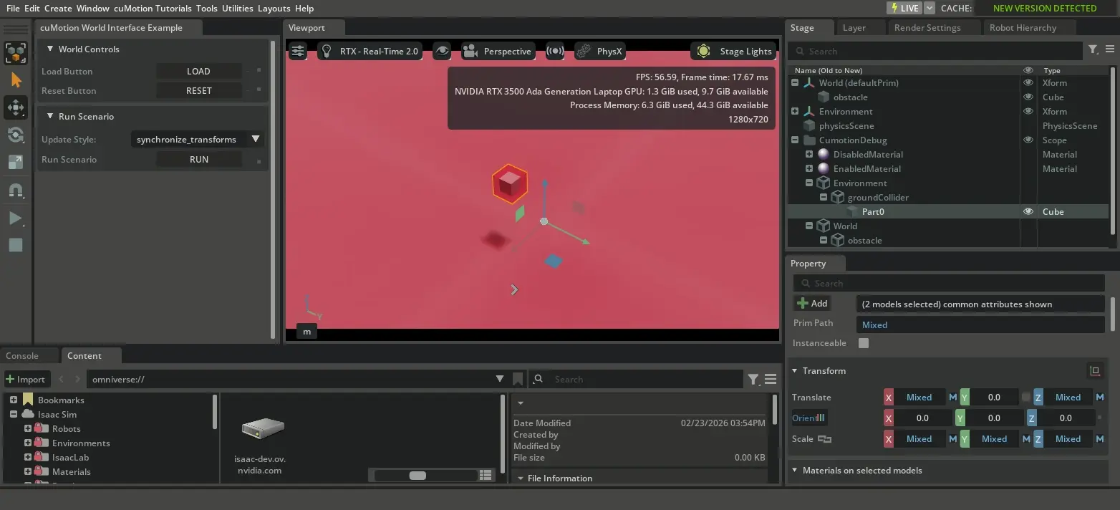Collapse the CumotionDebug tree node
This screenshot has height=510, width=1120.
click(x=795, y=140)
